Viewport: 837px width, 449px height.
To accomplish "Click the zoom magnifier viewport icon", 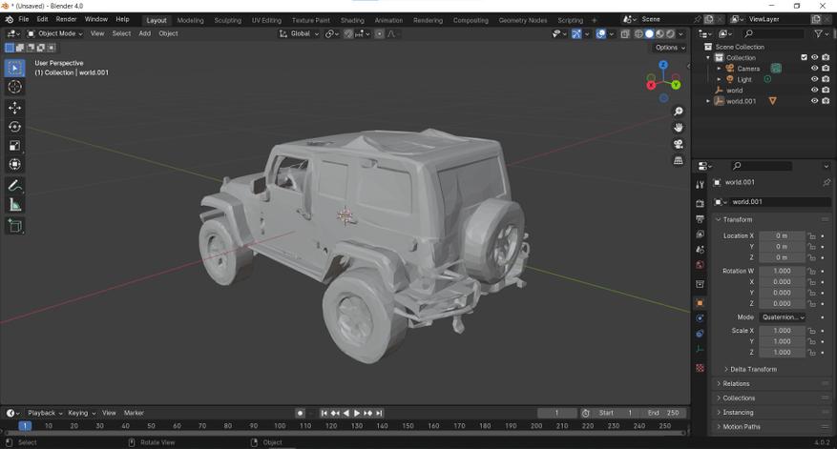I will coord(679,112).
